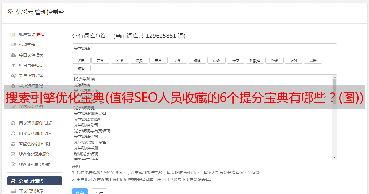Select the 光学玻璃手册 result row
This screenshot has width=369, height=194.
pos(86,148)
